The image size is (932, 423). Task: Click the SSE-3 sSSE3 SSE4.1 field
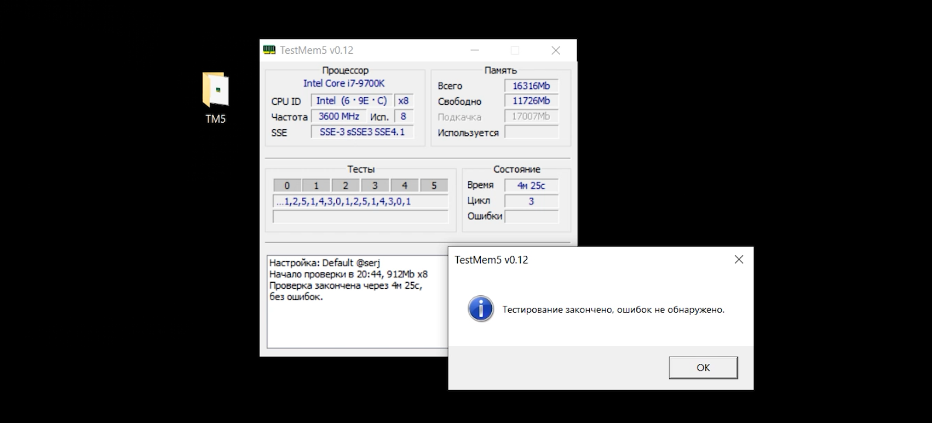pyautogui.click(x=362, y=132)
